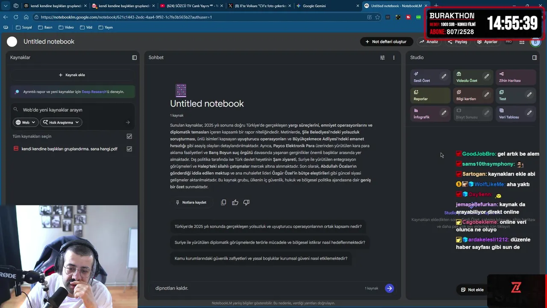547x308 pixels.
Task: Focus the browser address bar URL
Action: pos(201,17)
